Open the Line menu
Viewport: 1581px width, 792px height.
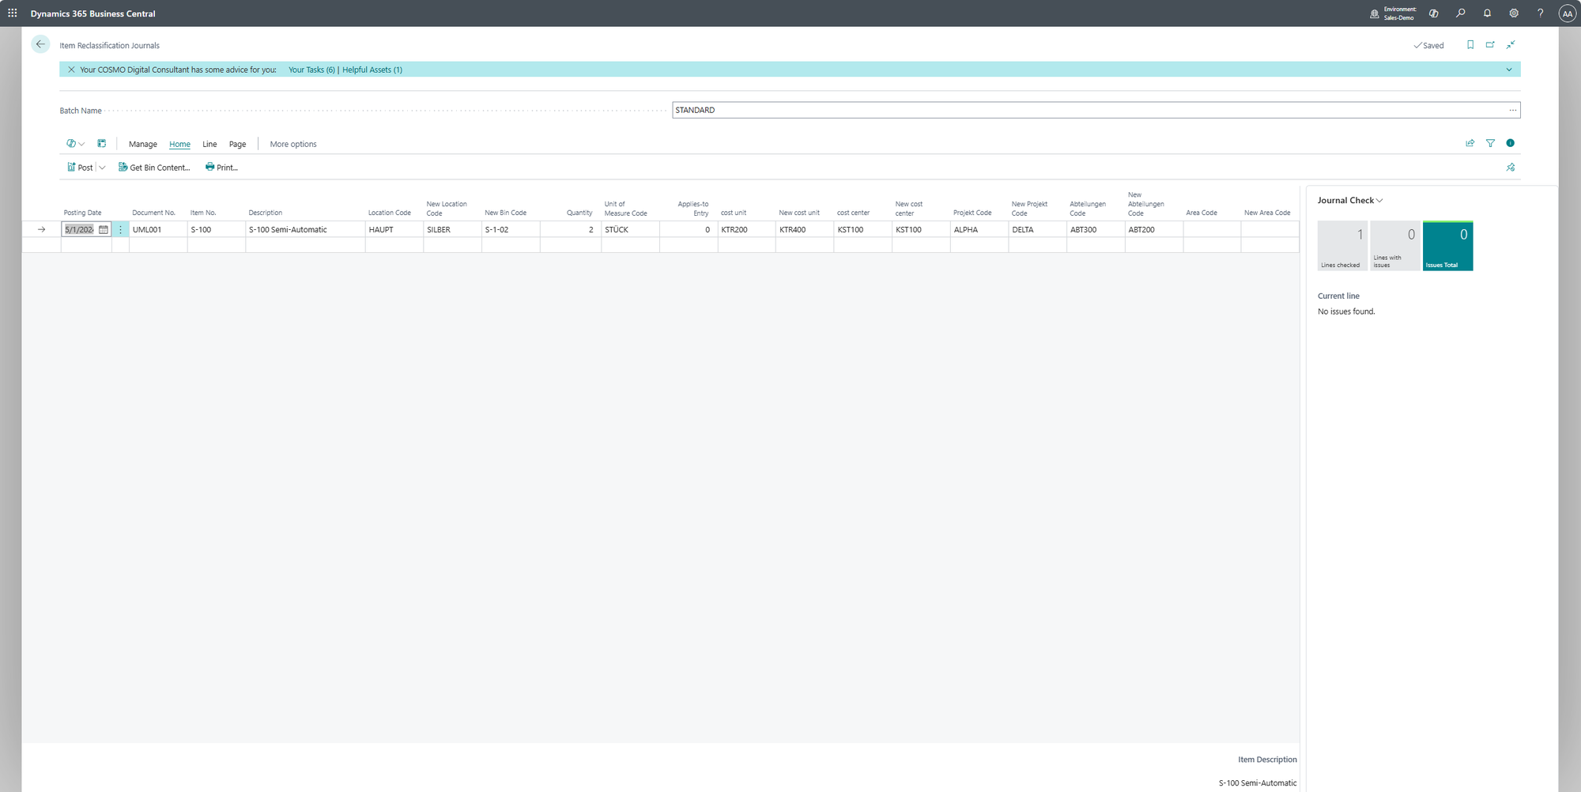[x=209, y=144]
